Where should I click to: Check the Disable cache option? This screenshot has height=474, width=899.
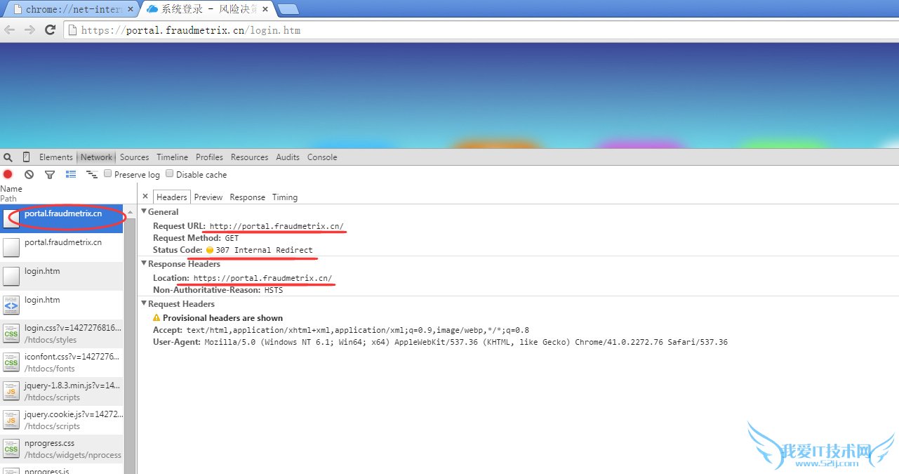[x=169, y=173]
